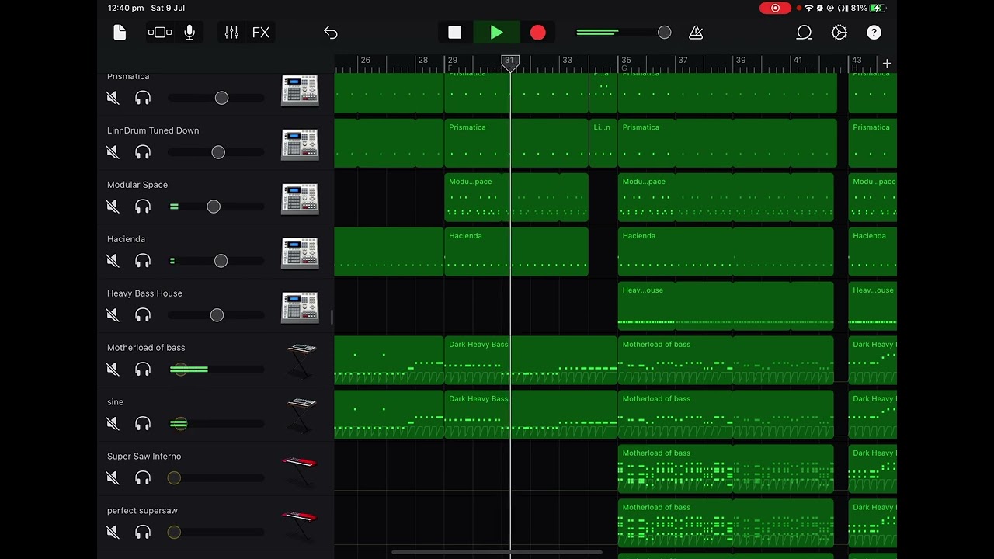Select Heav...ouse region at bar 35

pyautogui.click(x=725, y=307)
